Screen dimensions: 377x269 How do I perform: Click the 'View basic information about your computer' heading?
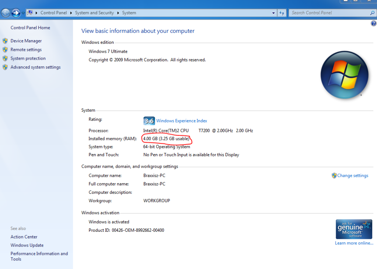[138, 31]
